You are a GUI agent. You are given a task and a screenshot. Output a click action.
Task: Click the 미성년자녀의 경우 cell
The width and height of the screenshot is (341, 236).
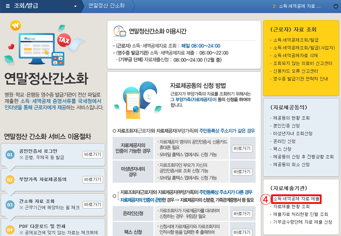[133, 172]
